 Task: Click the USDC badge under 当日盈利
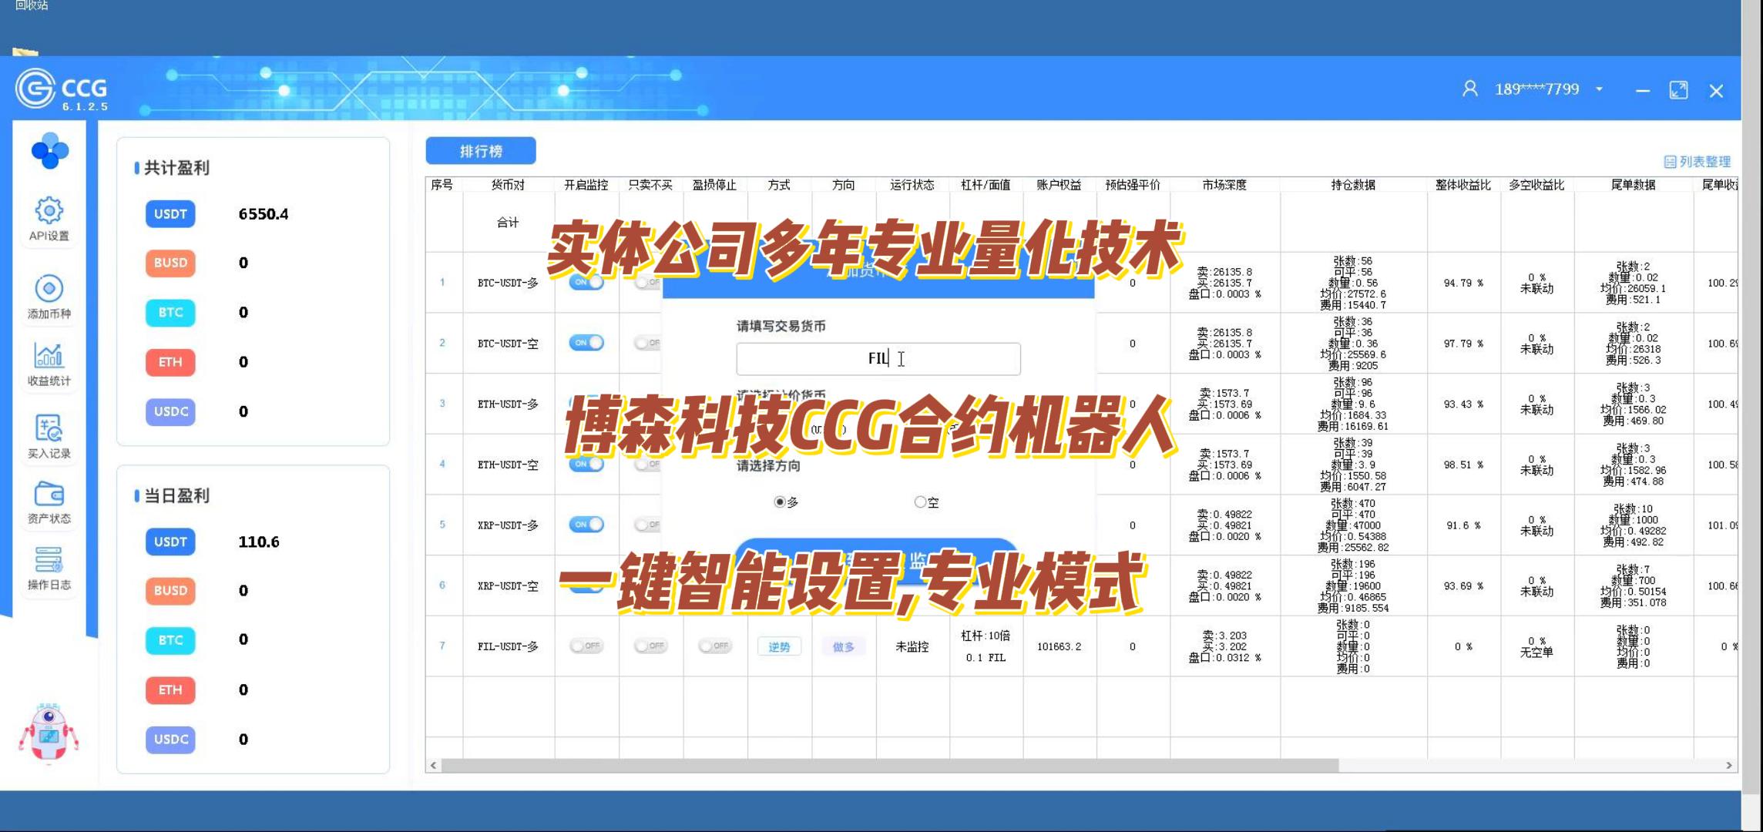click(170, 739)
